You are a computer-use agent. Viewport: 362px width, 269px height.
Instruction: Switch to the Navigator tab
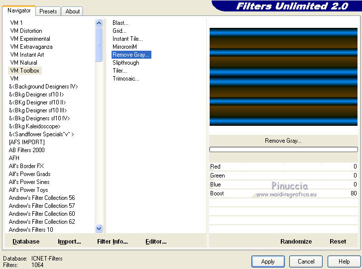coord(19,10)
